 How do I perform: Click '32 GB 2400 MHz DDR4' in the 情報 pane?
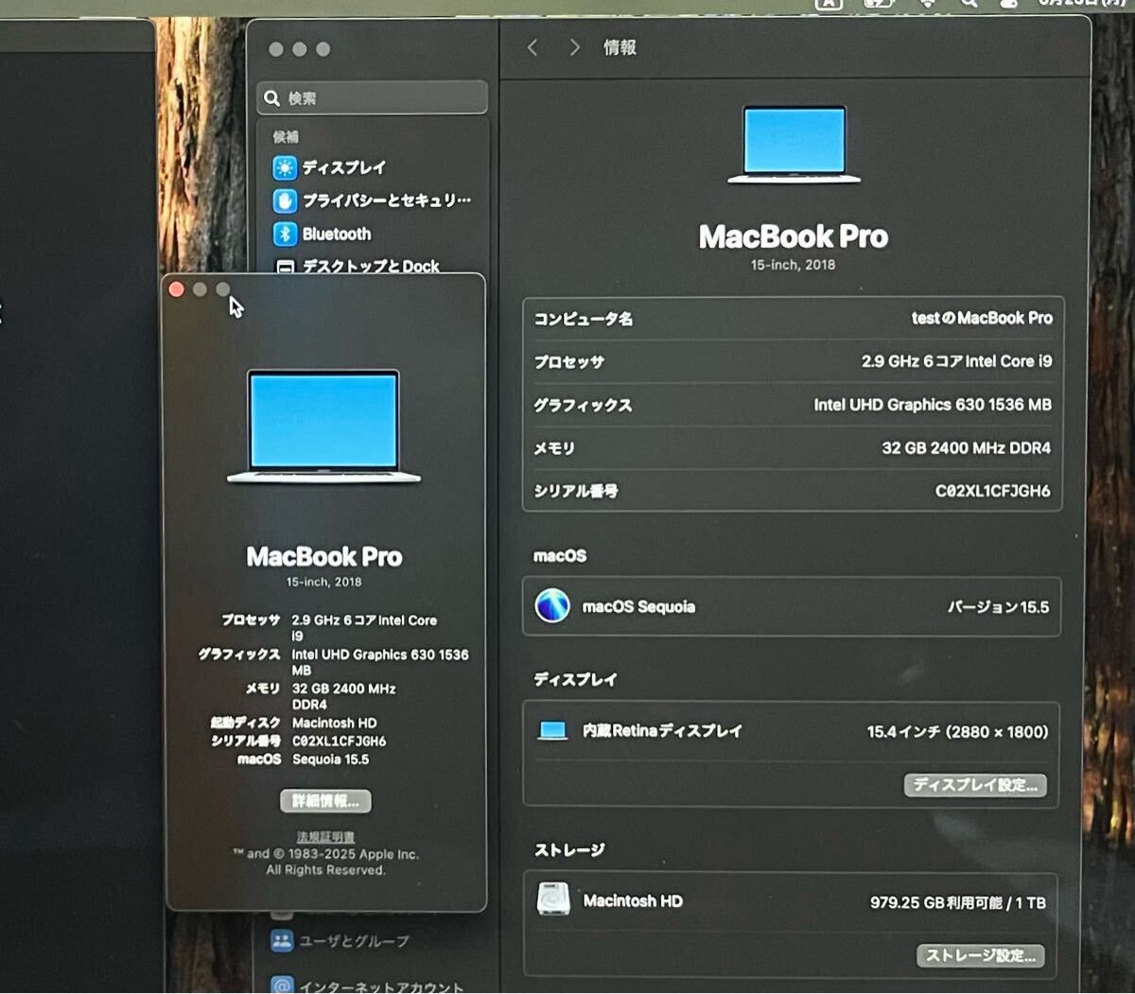(966, 447)
